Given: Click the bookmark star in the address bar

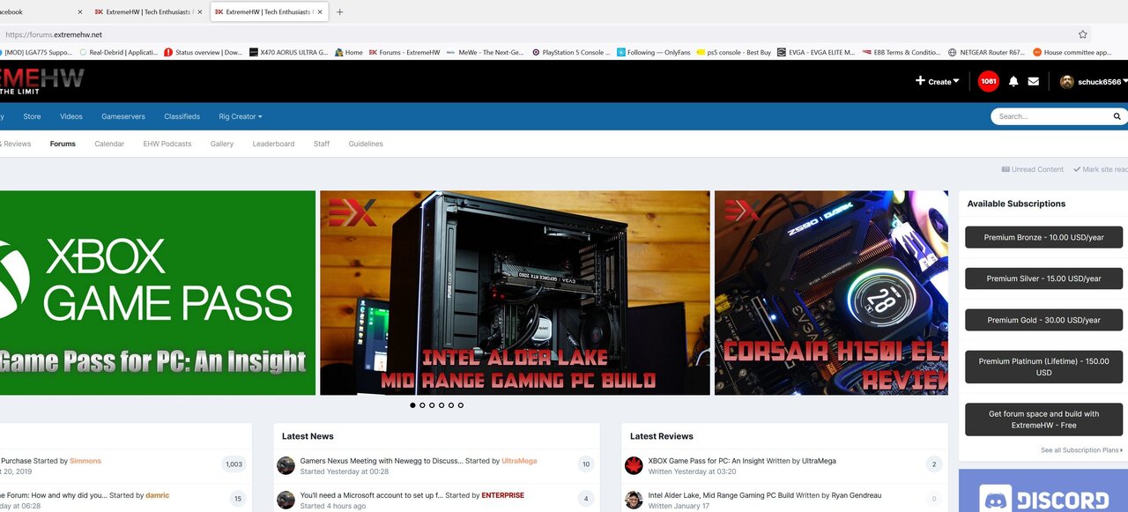Looking at the screenshot, I should coord(1081,33).
